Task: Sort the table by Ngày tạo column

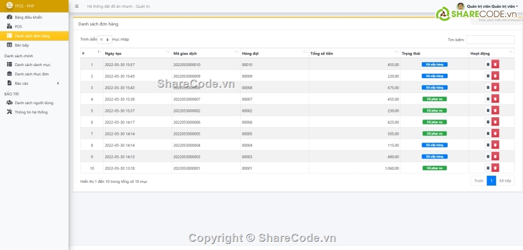Action: point(136,53)
